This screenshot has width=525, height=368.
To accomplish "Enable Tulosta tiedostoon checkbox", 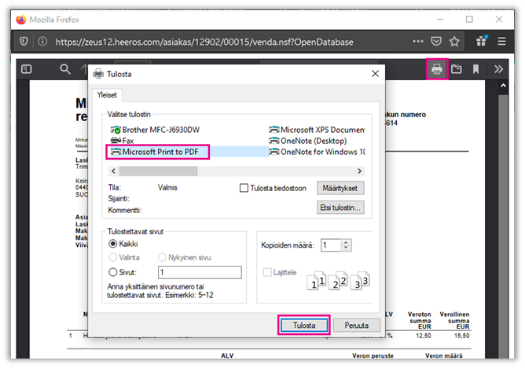I will click(x=244, y=188).
